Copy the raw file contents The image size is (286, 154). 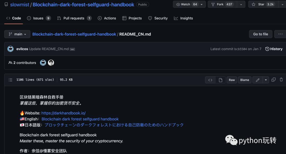[274, 80]
